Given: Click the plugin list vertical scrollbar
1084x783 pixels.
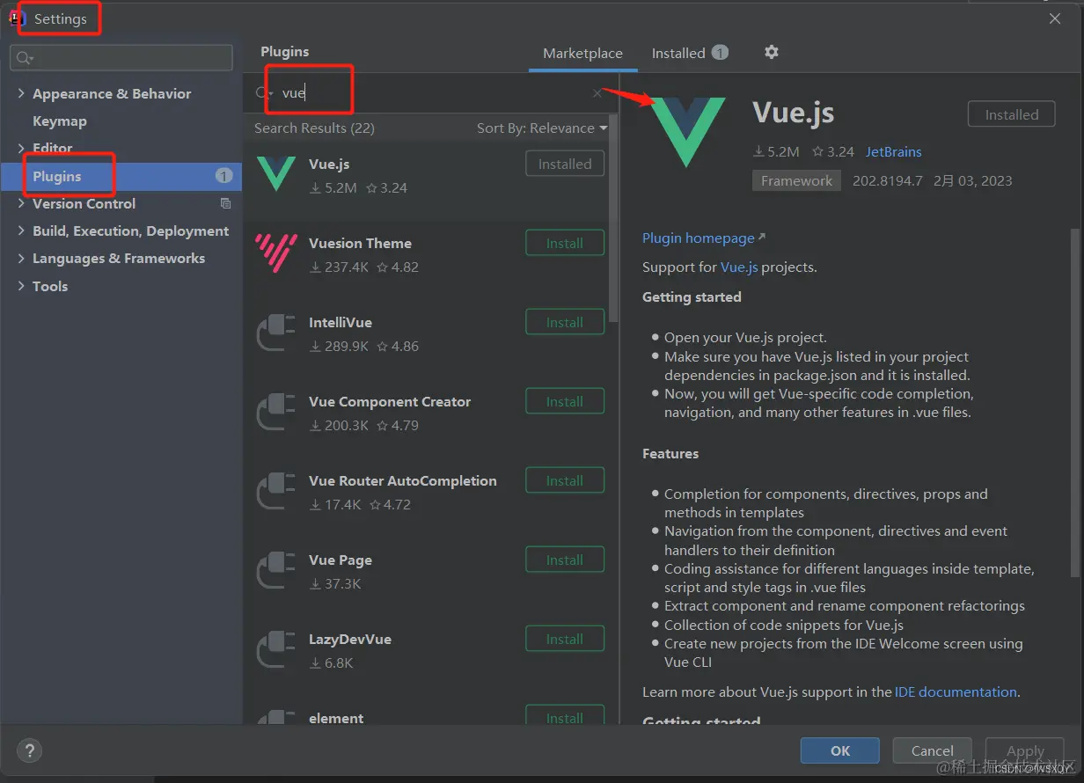Looking at the screenshot, I should (613, 220).
